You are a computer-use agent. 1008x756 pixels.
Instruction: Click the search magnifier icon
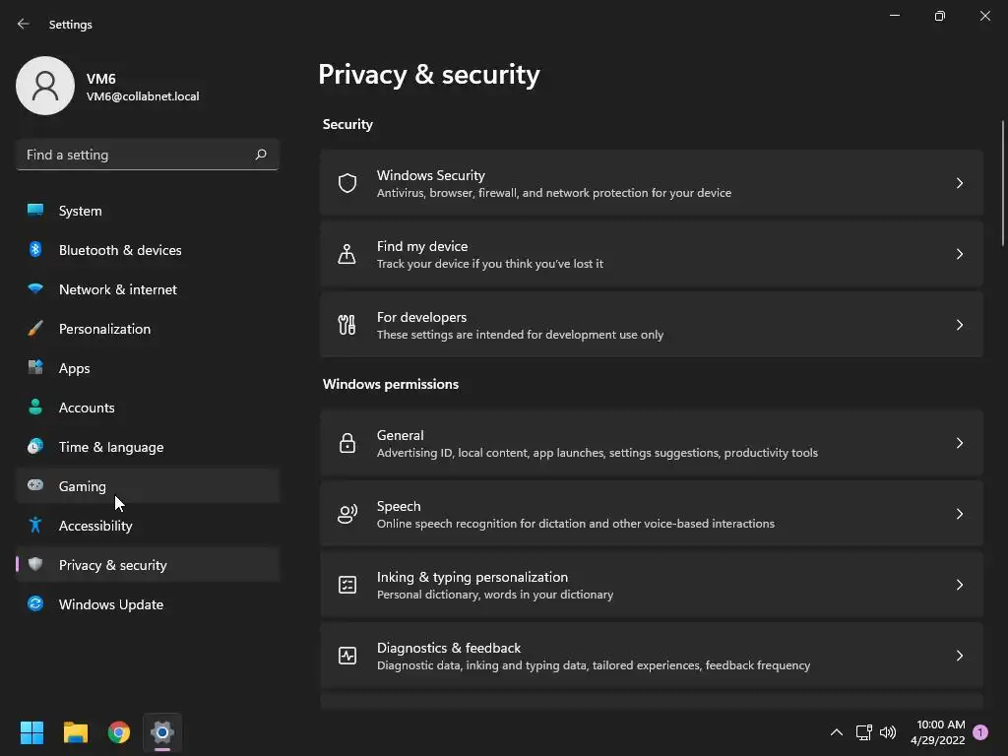pyautogui.click(x=261, y=155)
